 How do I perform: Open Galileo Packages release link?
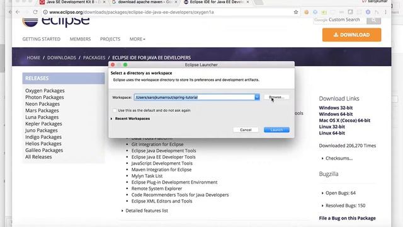point(44,150)
